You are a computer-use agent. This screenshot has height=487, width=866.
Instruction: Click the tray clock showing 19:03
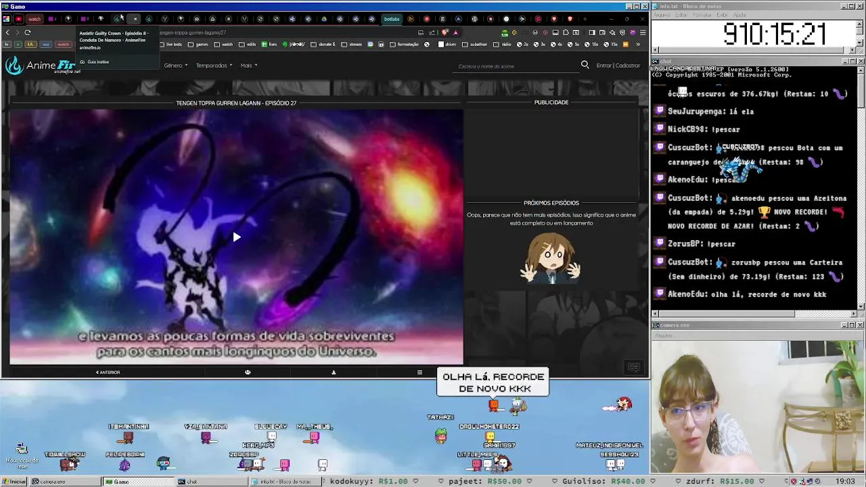click(x=845, y=482)
